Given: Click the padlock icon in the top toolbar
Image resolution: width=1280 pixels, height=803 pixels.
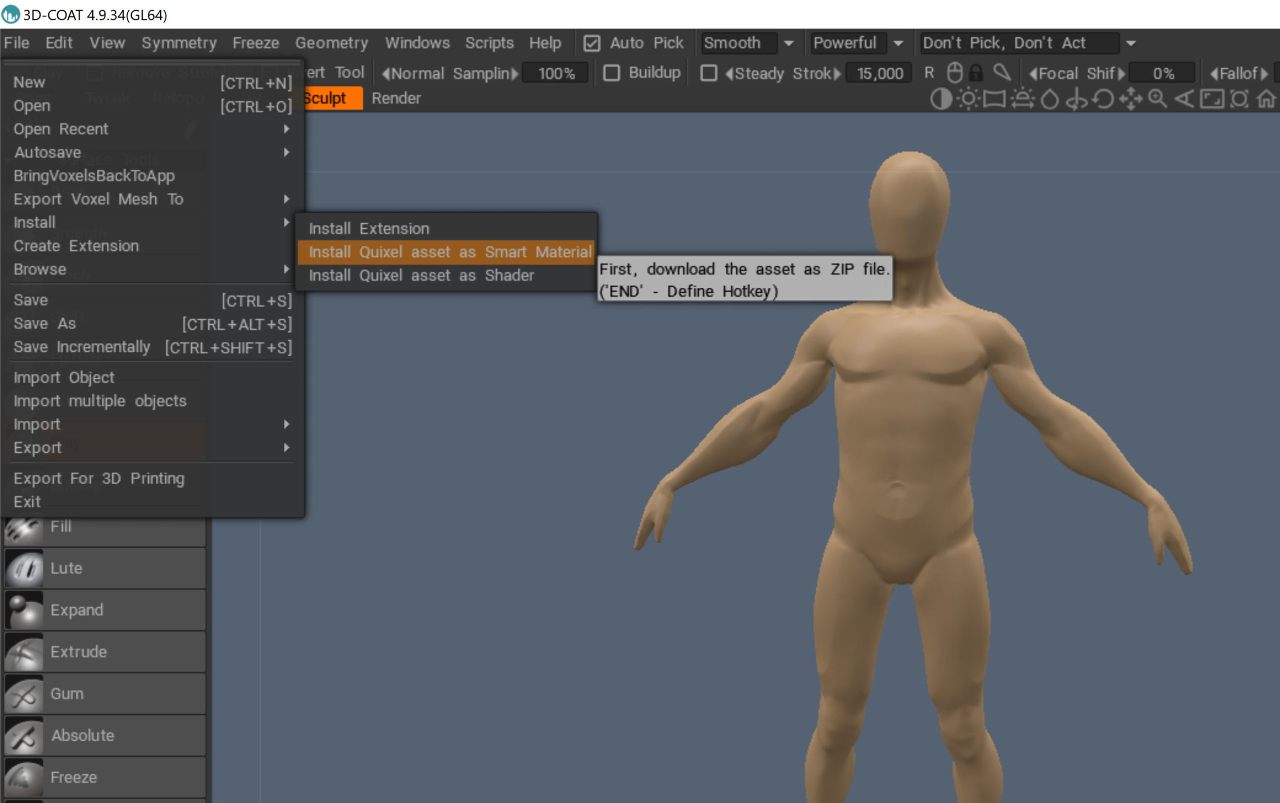Looking at the screenshot, I should click(x=976, y=73).
